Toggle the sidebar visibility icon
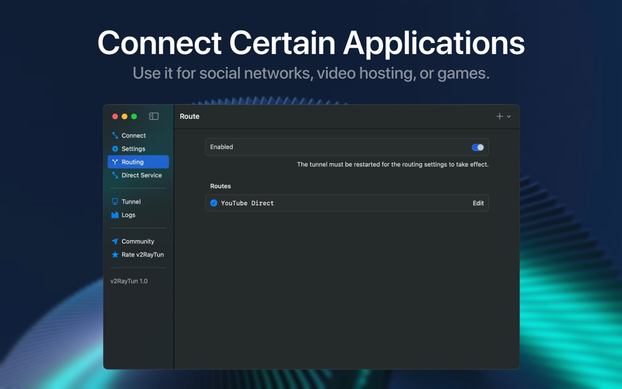The image size is (622, 389). coord(154,116)
